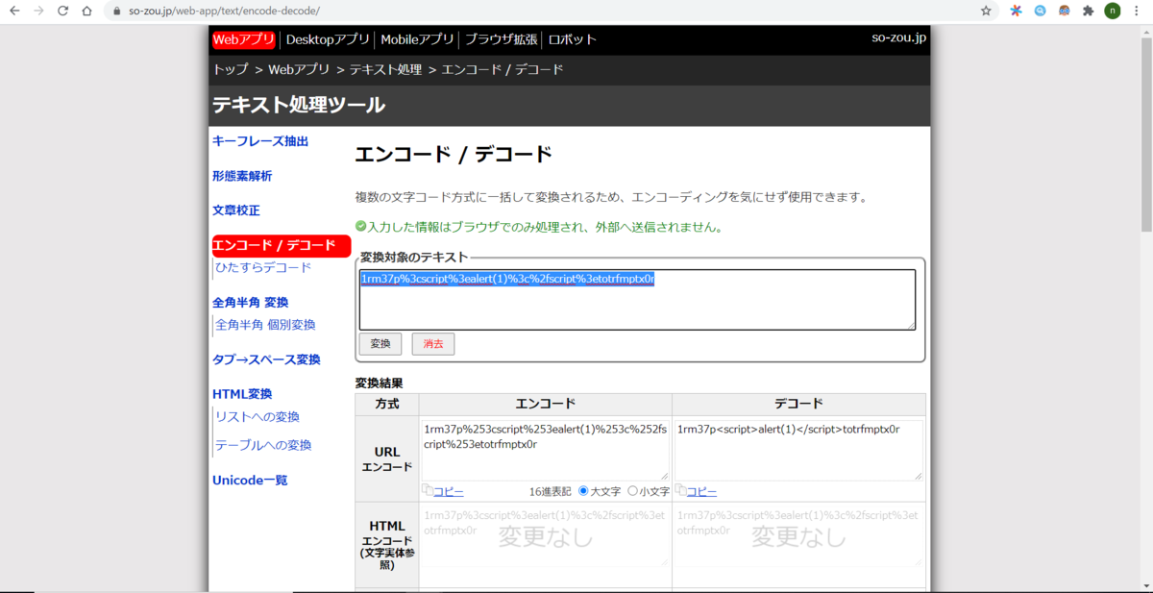Go to browser home icon
This screenshot has height=593, width=1153.
[x=87, y=11]
